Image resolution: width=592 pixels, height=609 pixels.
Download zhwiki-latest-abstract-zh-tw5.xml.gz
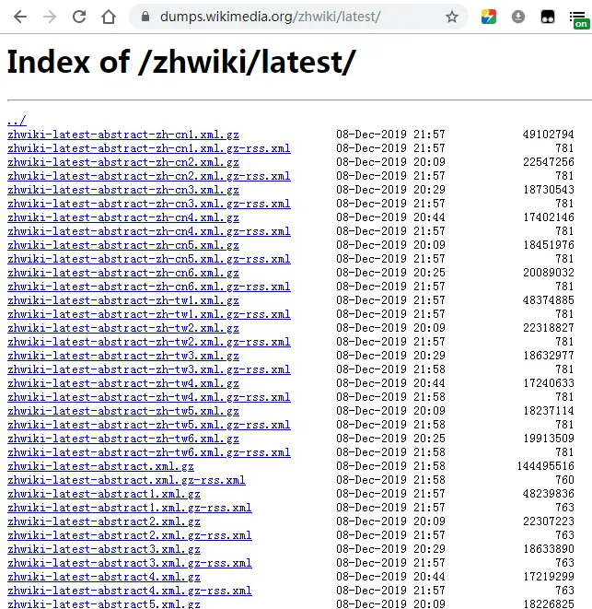123,411
